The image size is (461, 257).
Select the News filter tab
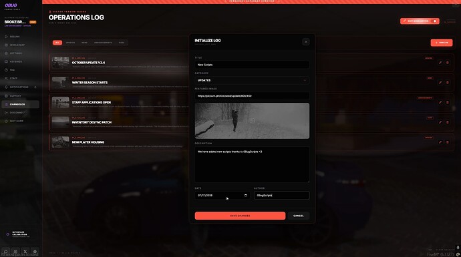(x=84, y=43)
